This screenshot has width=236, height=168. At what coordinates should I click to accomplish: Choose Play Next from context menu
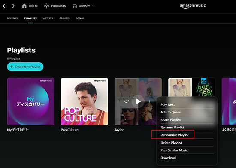point(187,104)
